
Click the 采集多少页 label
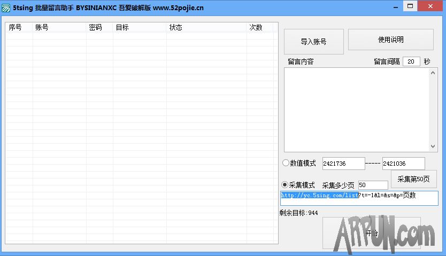338,185
